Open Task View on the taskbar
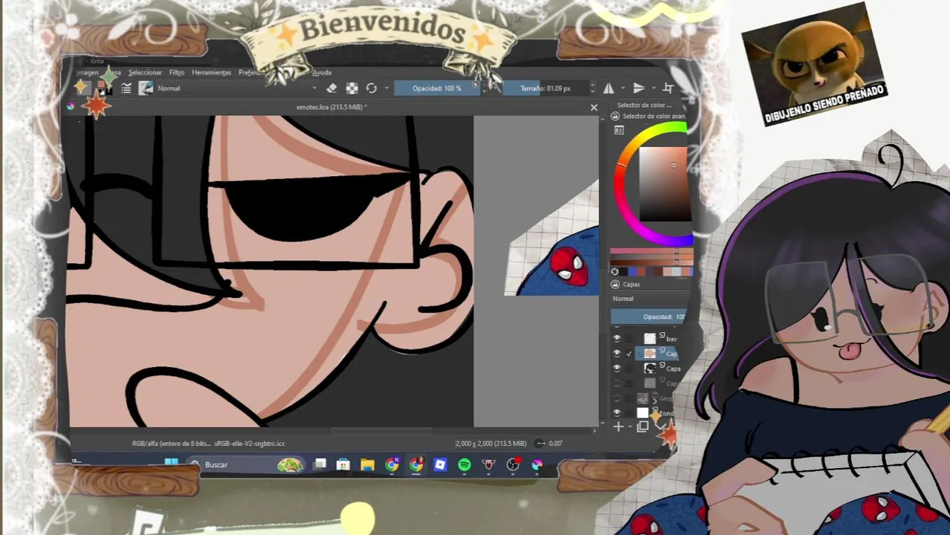This screenshot has width=950, height=535. [320, 464]
